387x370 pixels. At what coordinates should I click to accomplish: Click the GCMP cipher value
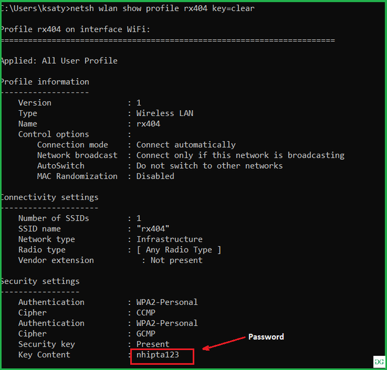[x=145, y=334]
